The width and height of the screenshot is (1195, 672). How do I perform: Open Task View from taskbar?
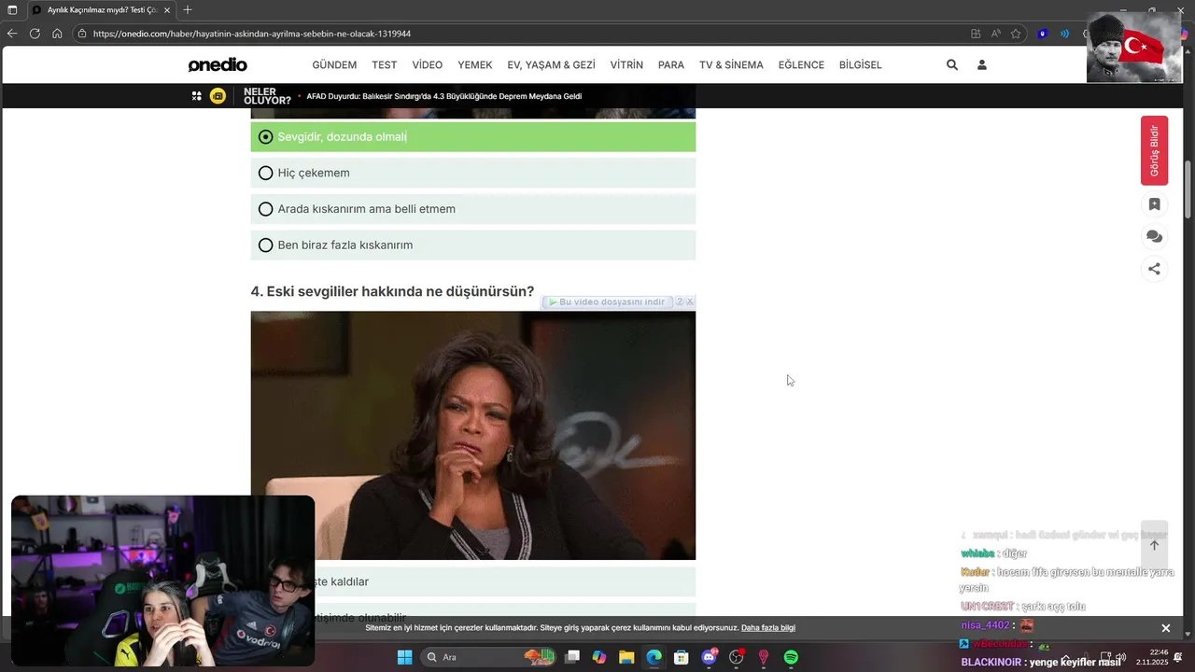tap(572, 657)
